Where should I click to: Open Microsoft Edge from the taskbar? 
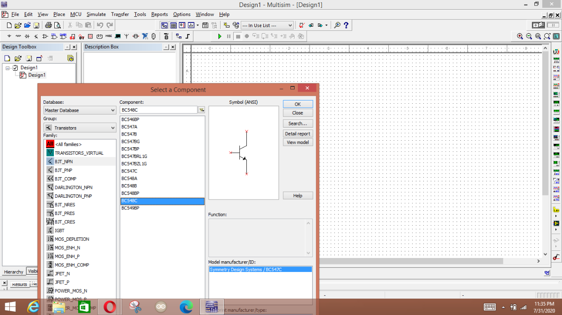click(186, 307)
